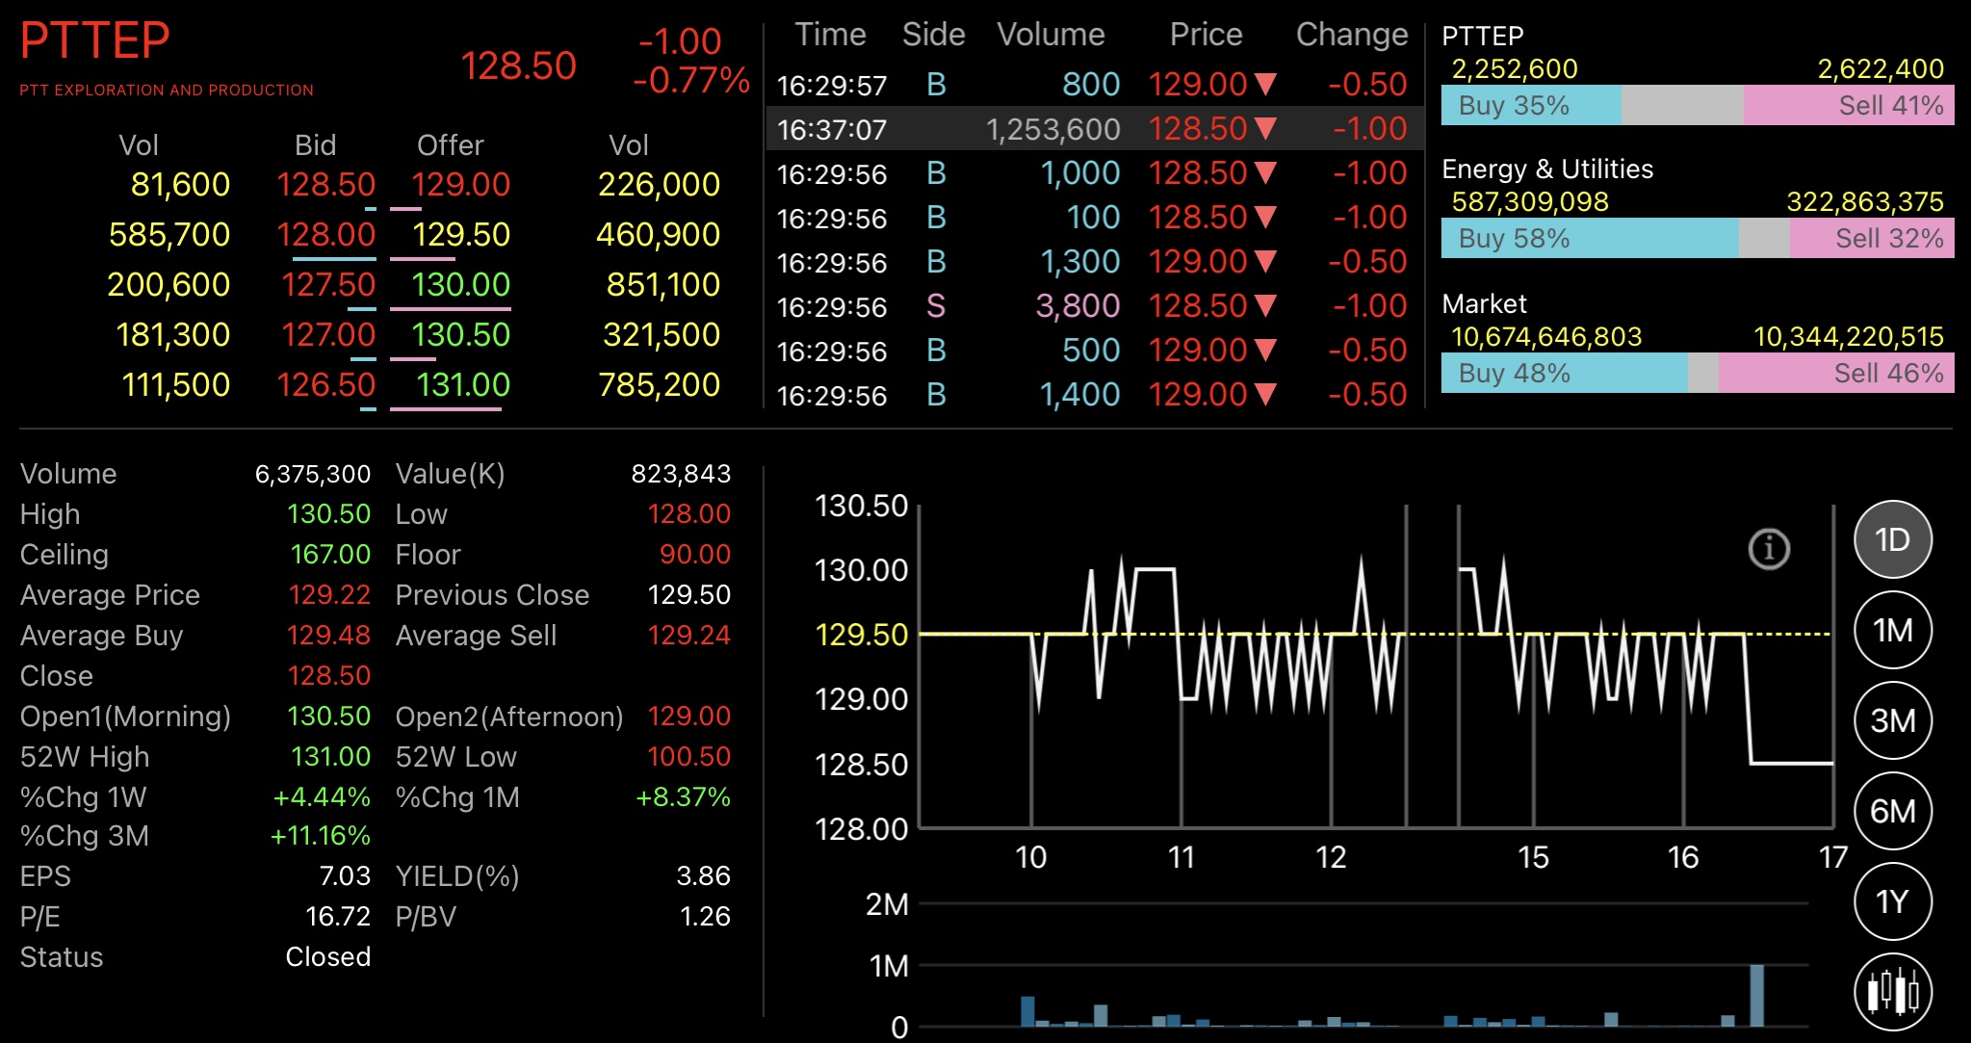Screen dimensions: 1971x1043
Task: Select the 16:37:07 ticker row
Action: 1094,128
